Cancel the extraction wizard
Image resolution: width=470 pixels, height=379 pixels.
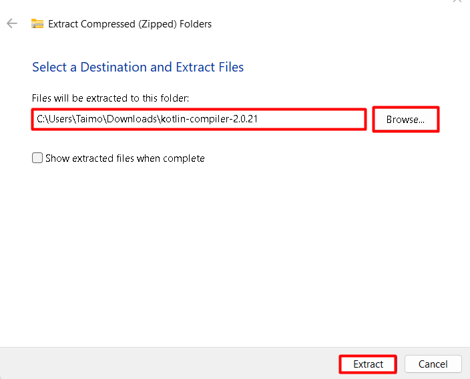(x=433, y=364)
